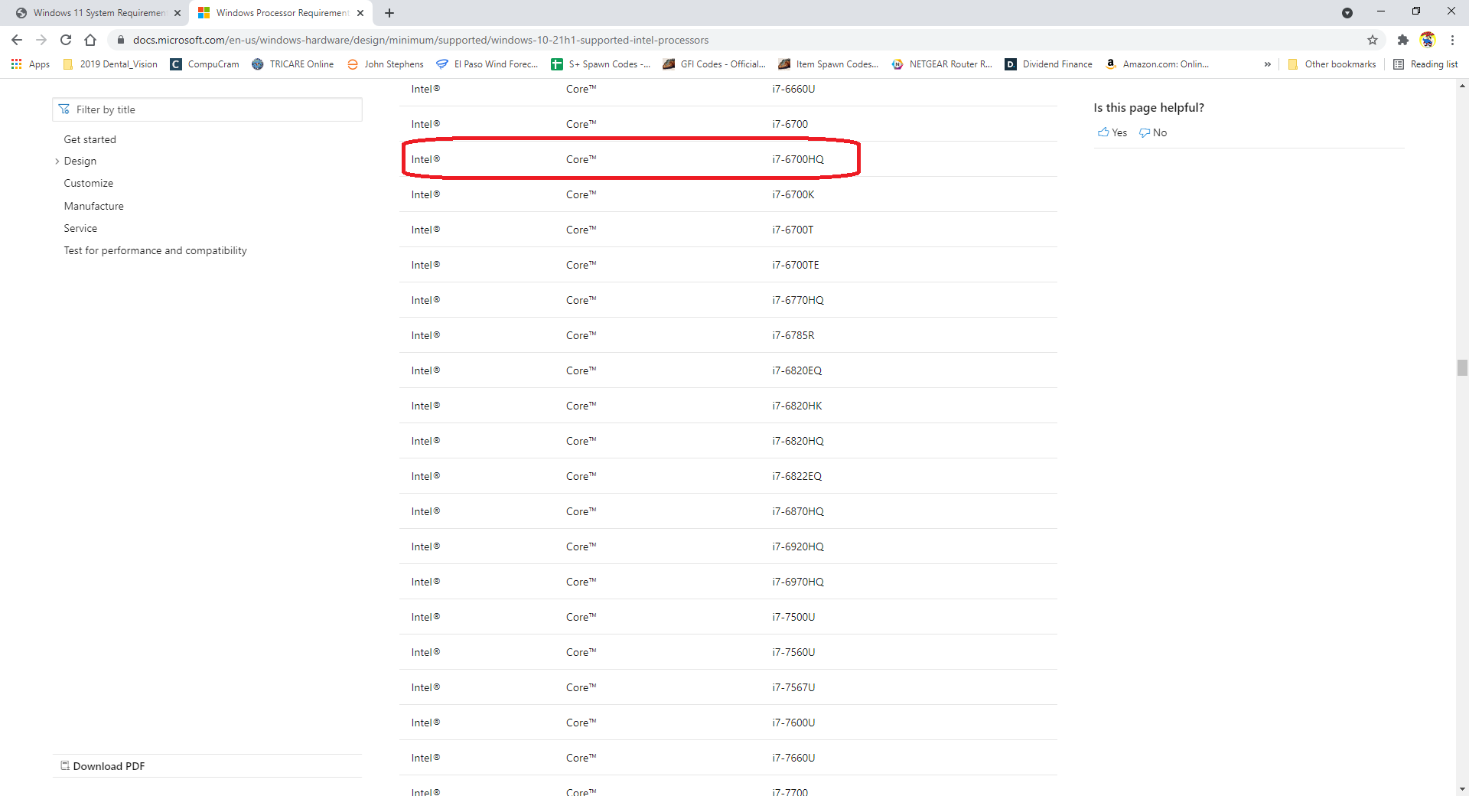Open the browser home page
The width and height of the screenshot is (1469, 796).
90,40
